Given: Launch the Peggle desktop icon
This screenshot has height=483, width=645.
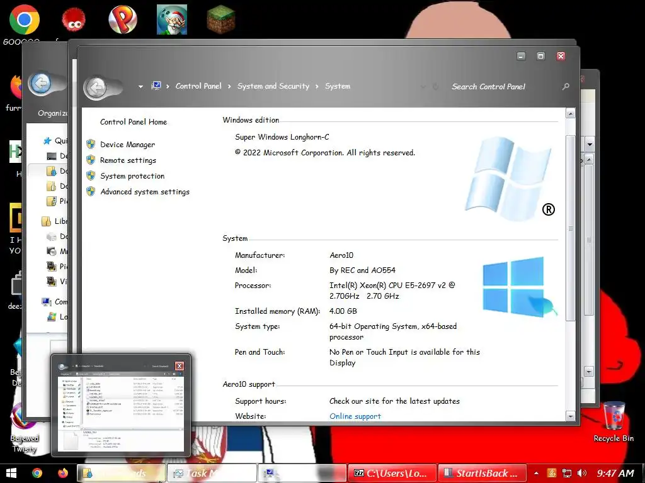Looking at the screenshot, I should point(123,19).
